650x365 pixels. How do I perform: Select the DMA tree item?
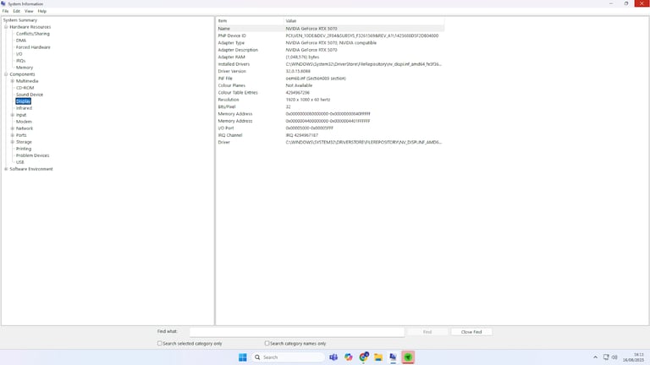tap(21, 41)
